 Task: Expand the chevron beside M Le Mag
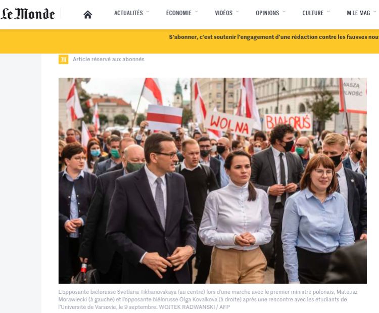(x=375, y=11)
